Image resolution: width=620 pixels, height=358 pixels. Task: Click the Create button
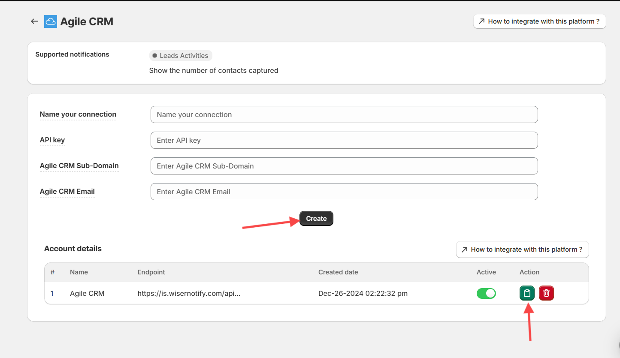tap(316, 219)
